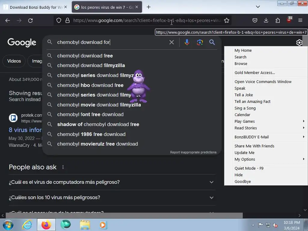Image resolution: width=308 pixels, height=231 pixels.
Task: Expand Play Games submenu
Action: coord(266,122)
